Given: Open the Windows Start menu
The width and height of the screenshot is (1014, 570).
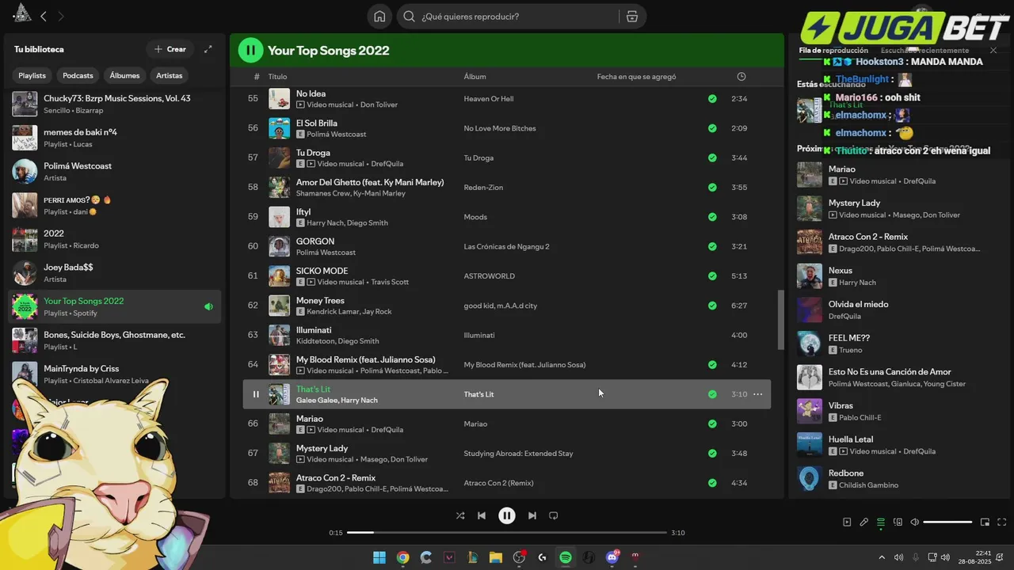Looking at the screenshot, I should click(x=379, y=557).
